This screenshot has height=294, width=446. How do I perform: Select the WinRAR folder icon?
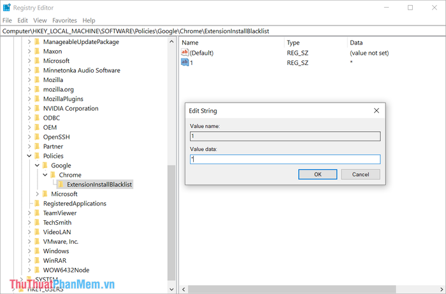(37, 260)
